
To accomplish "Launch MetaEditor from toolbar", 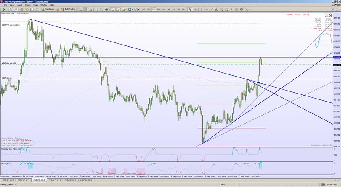I will (58, 9).
